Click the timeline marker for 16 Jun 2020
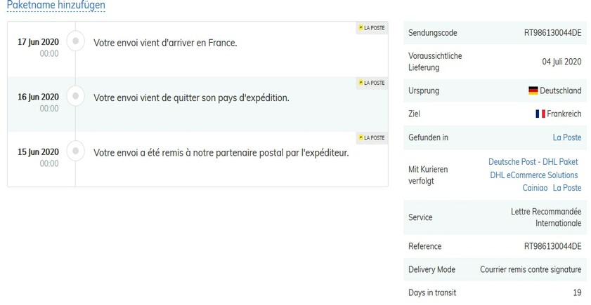 75,97
